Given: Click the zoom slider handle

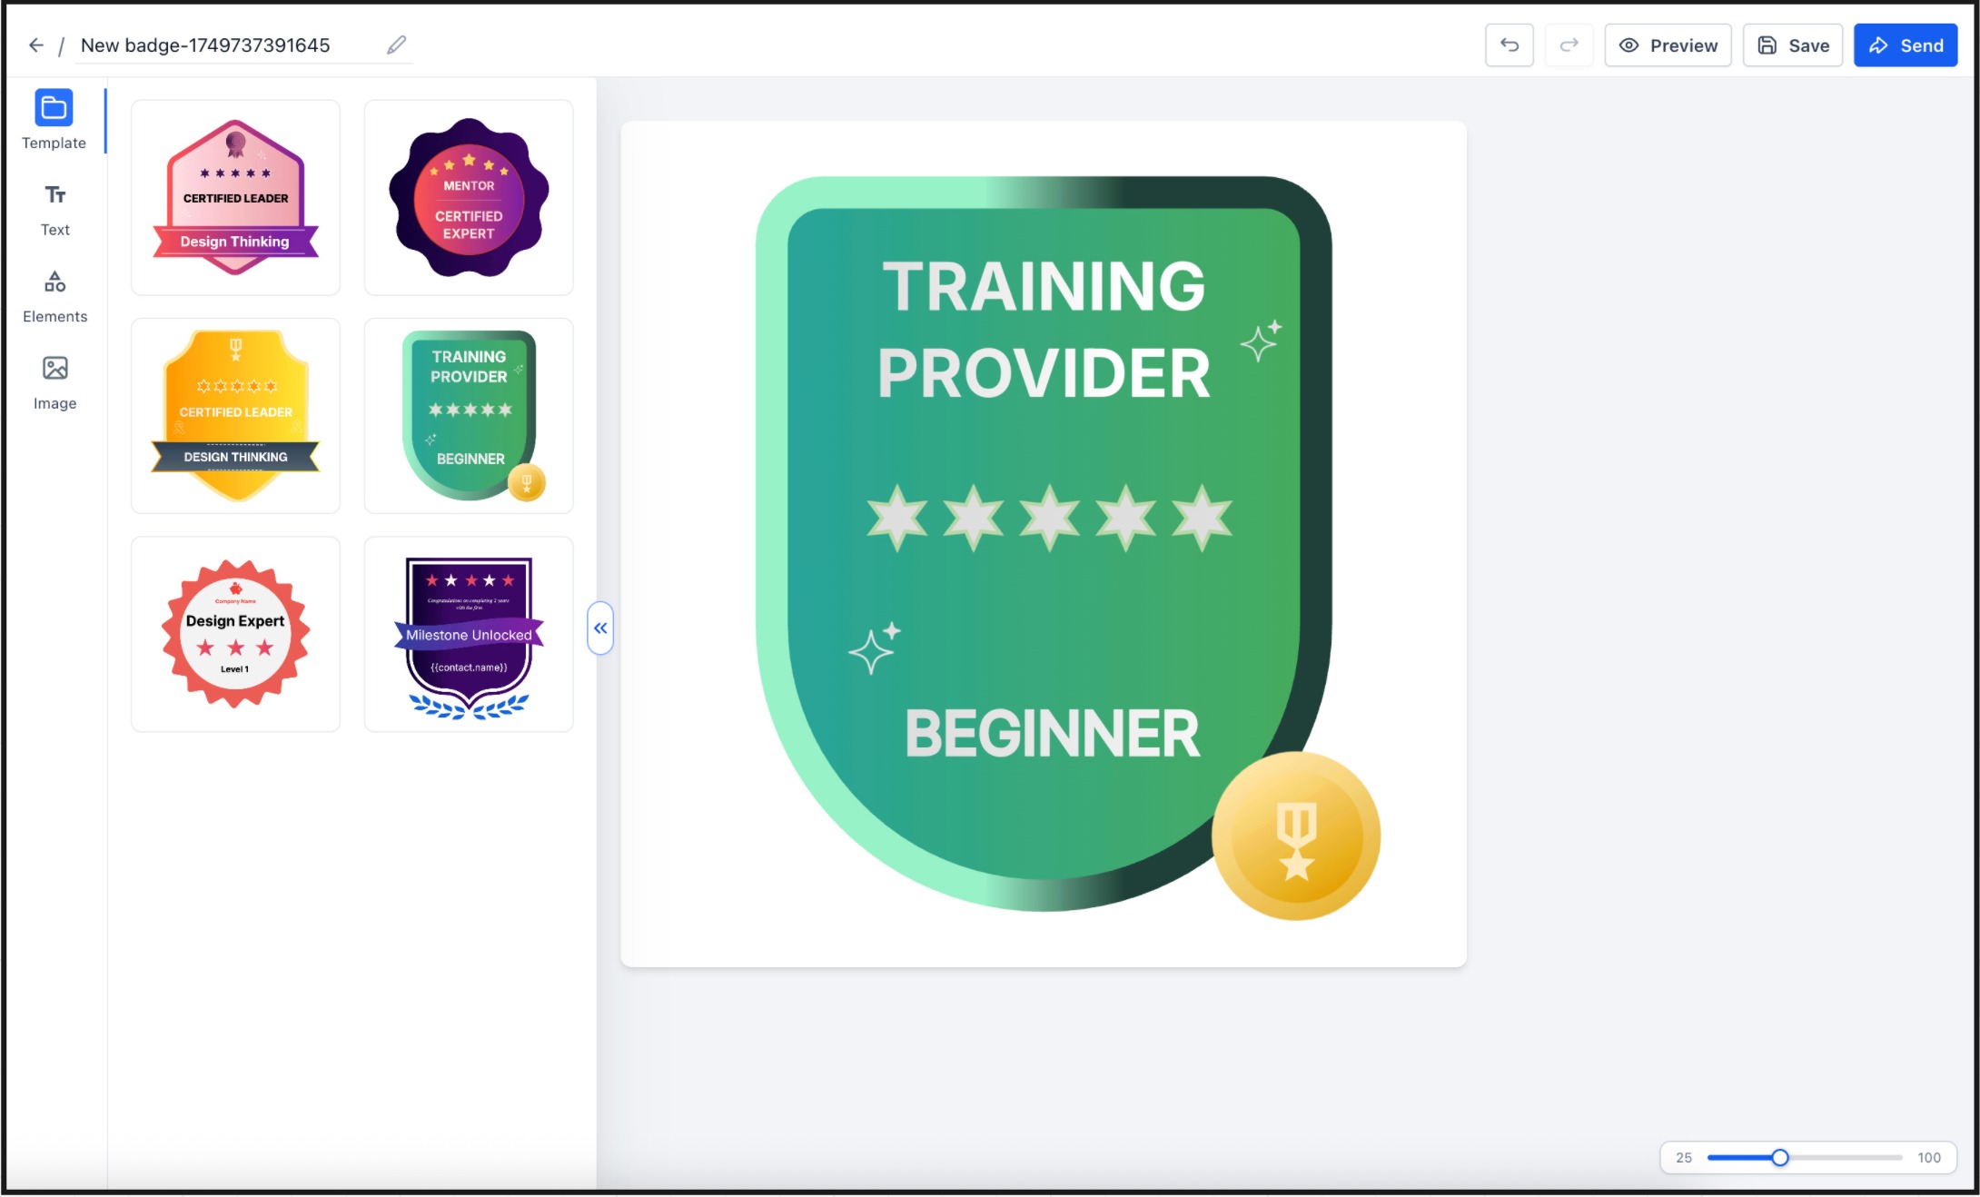Looking at the screenshot, I should (1779, 1157).
